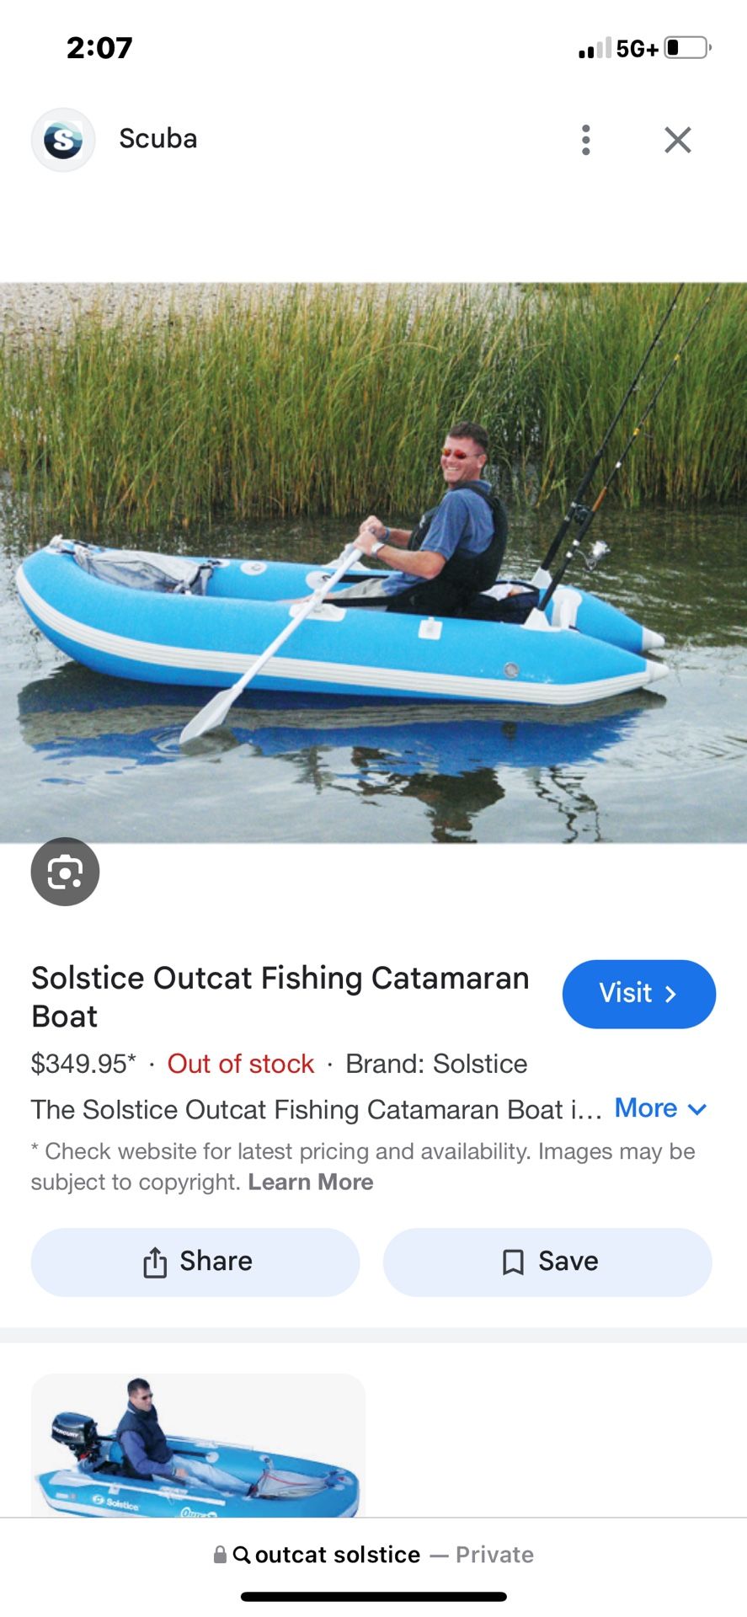Screen dimensions: 747x1617
Task: Tap the Scuba site logo icon
Action: pos(63,140)
